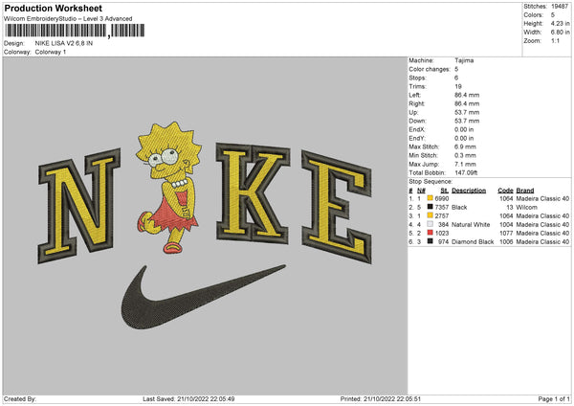
Task: Pick the orange swatch beside 6990
Action: (430, 198)
